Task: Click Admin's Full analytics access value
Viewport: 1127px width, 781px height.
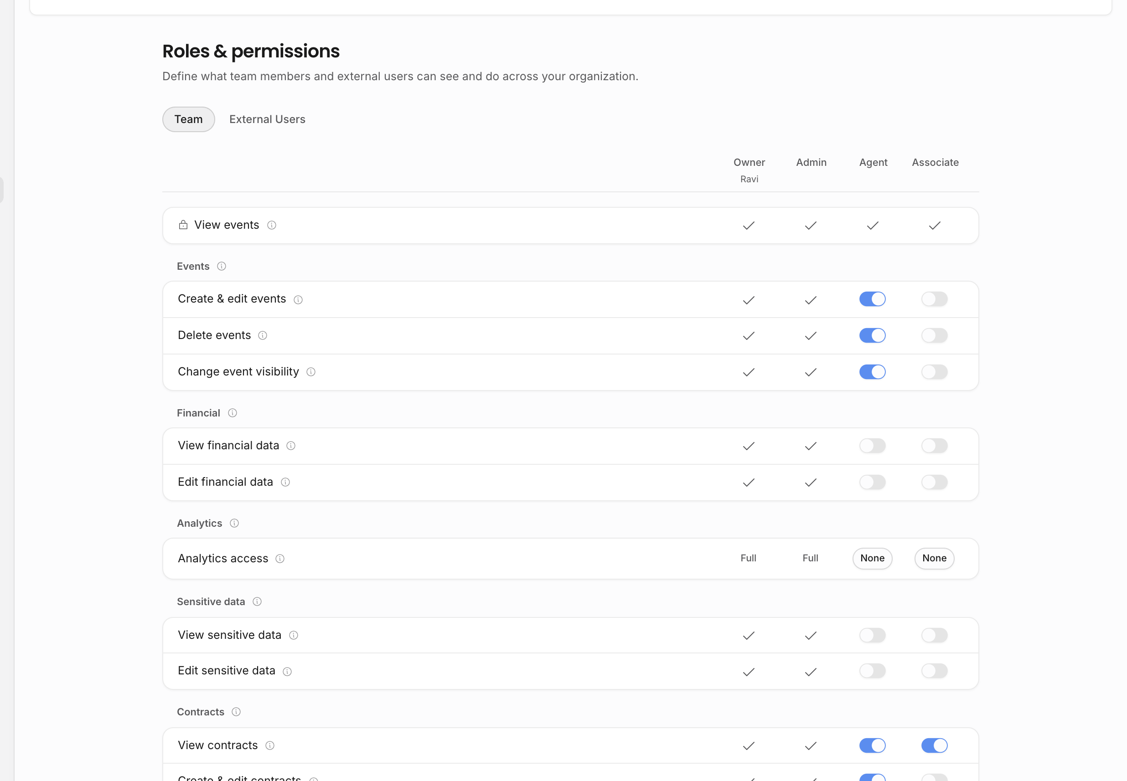Action: tap(811, 558)
